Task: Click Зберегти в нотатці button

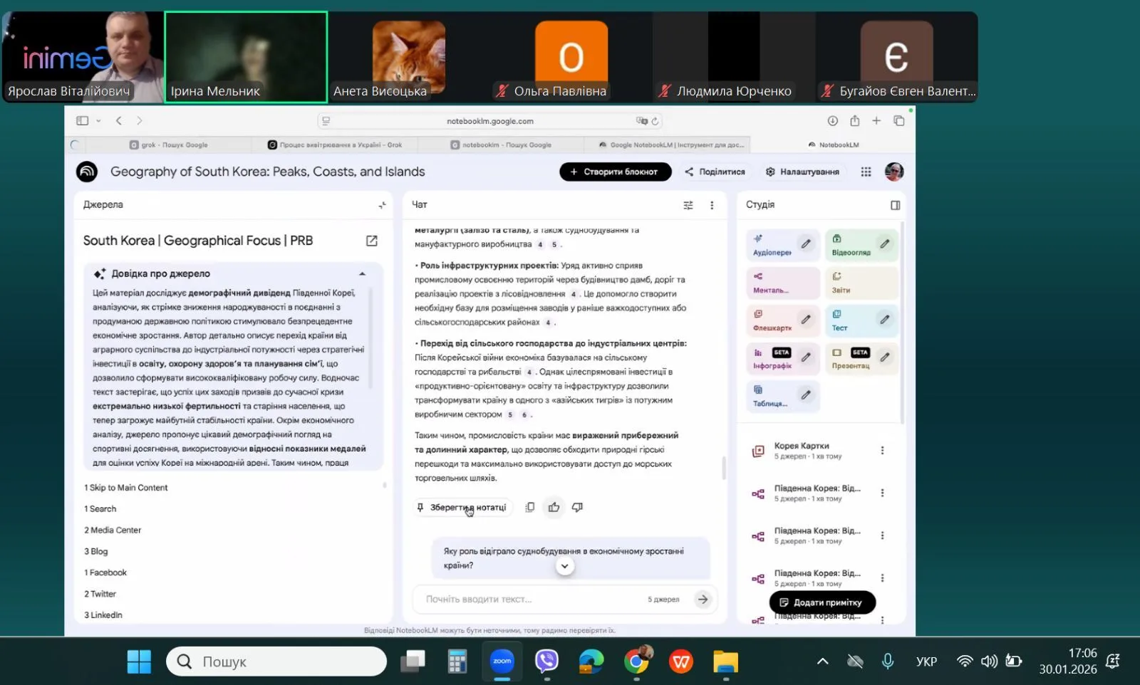Action: pyautogui.click(x=462, y=508)
